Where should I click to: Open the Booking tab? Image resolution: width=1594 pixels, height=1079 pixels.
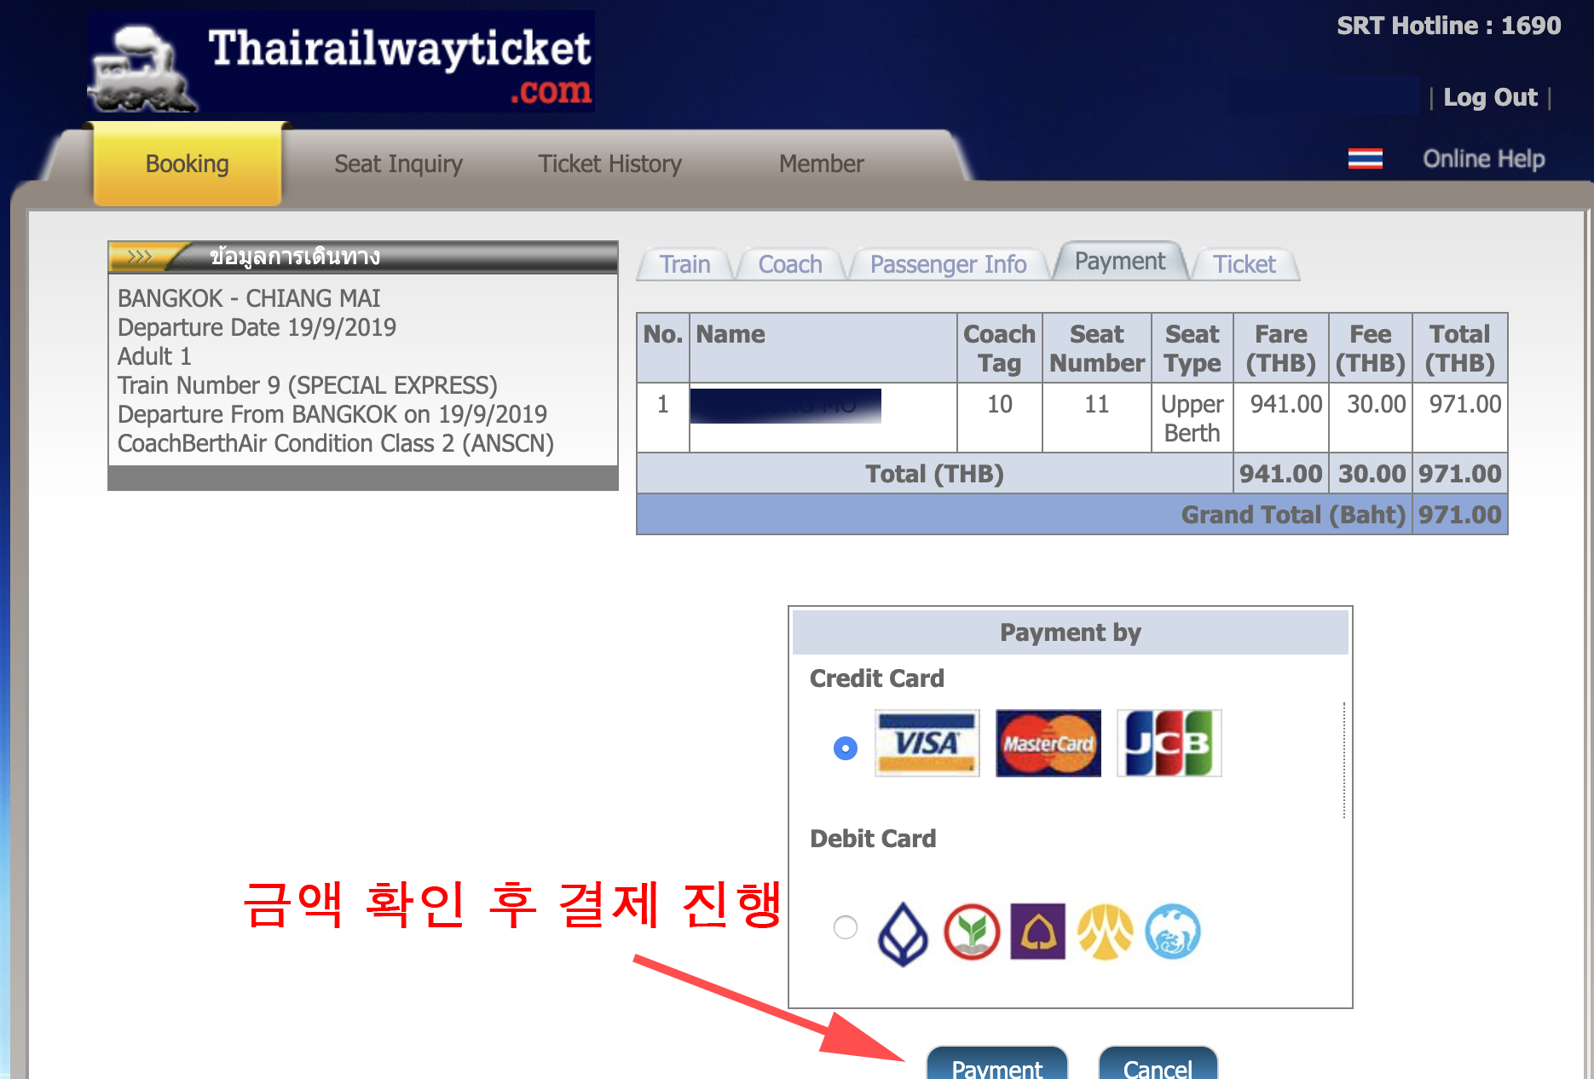[x=188, y=164]
